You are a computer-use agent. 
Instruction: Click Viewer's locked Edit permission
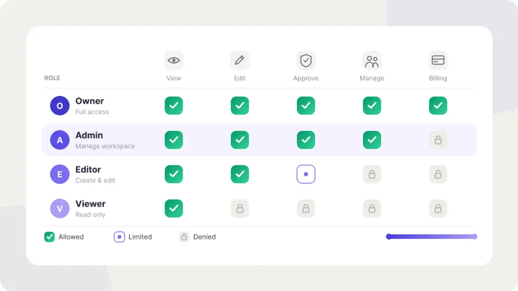pyautogui.click(x=240, y=209)
